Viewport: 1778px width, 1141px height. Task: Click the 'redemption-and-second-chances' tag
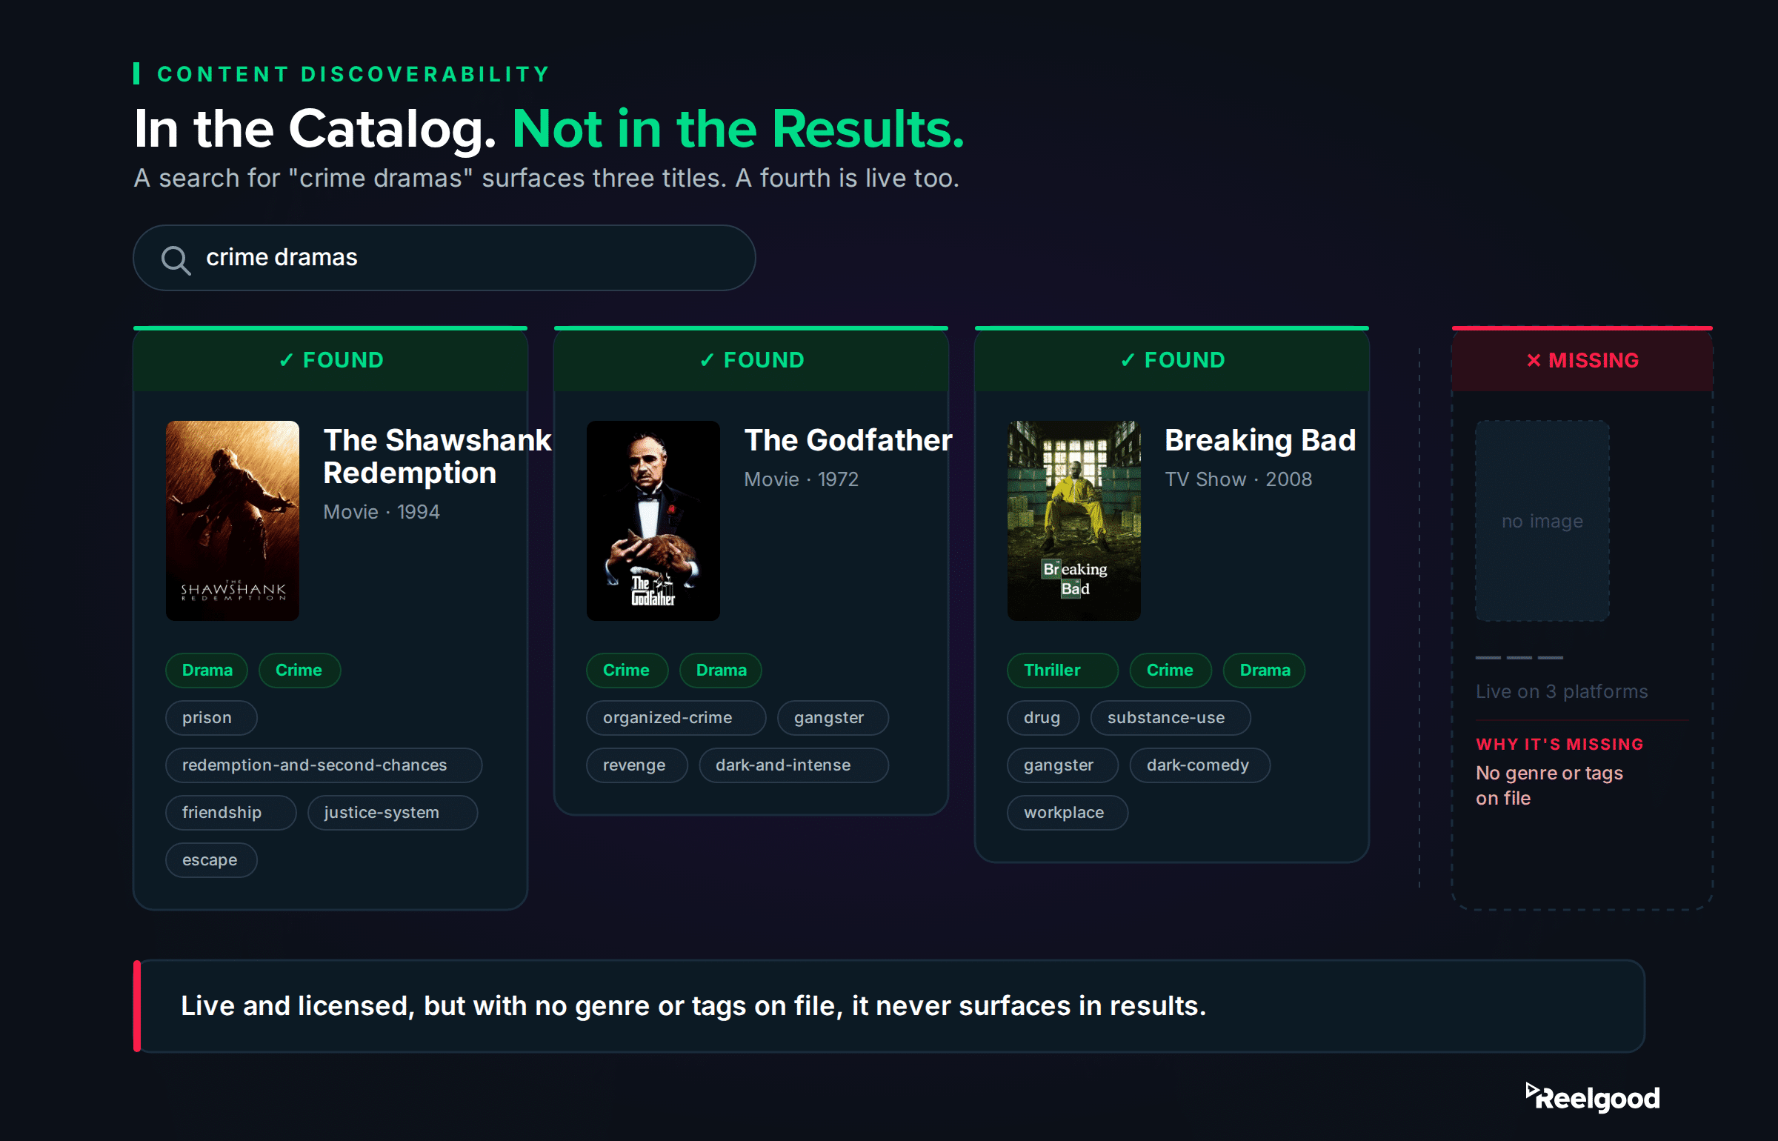[x=324, y=765]
